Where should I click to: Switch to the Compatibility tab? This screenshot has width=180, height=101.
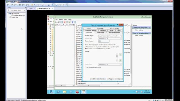pos(100,29)
